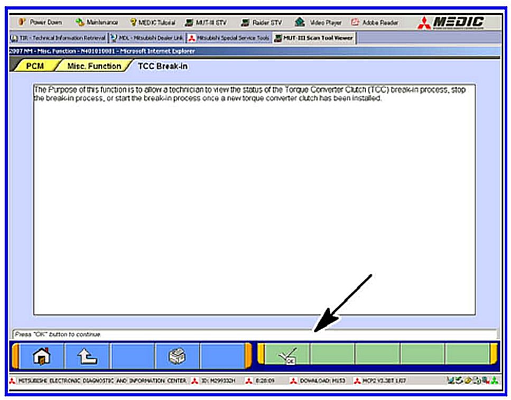Switch to TIR Technical Information Retrieval tab
Viewport: 511px width, 400px height.
click(x=58, y=38)
